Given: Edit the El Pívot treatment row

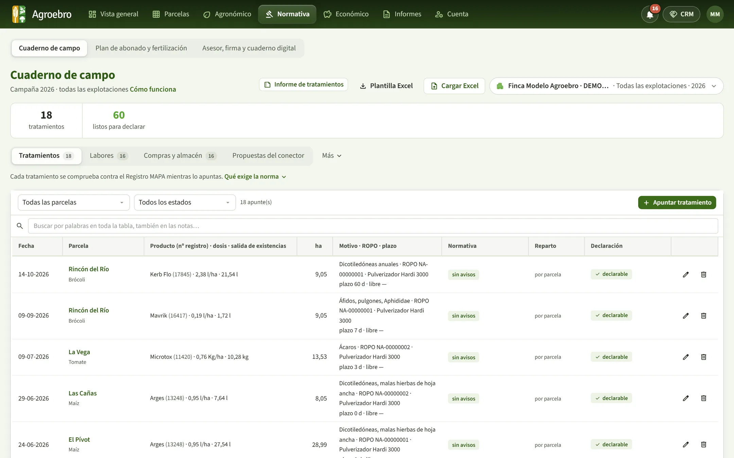Looking at the screenshot, I should click(686, 444).
